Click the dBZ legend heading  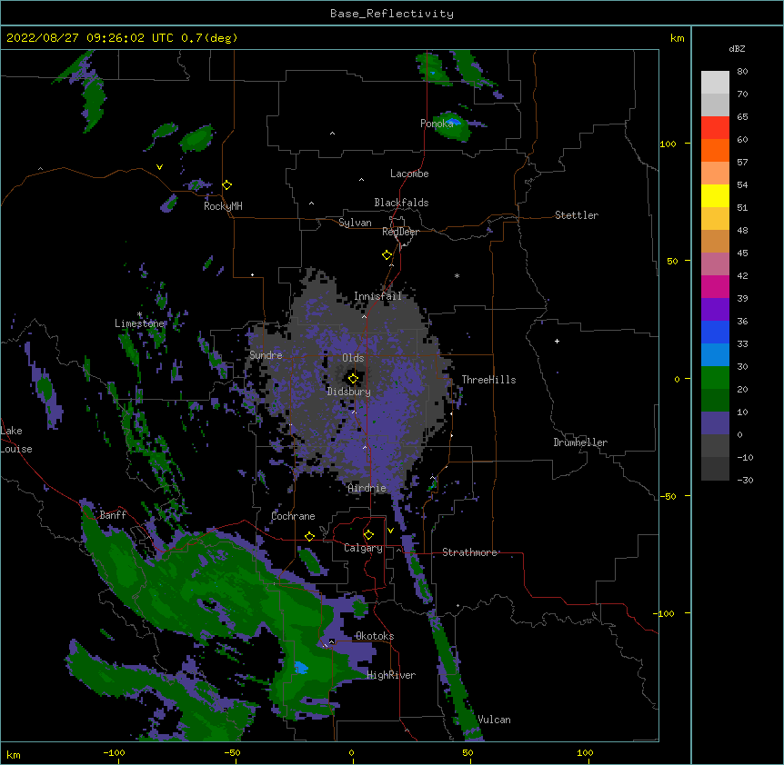[737, 48]
